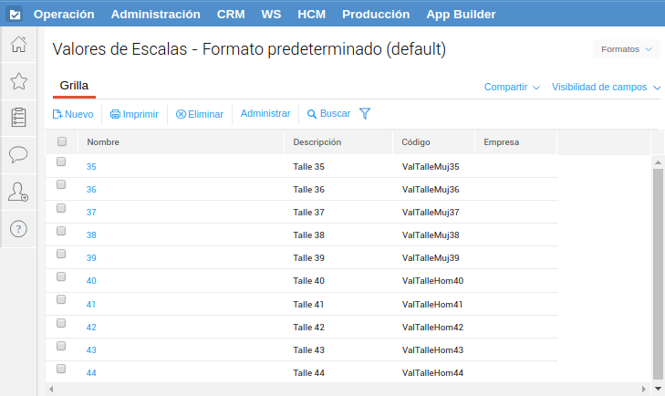Click the Home icon in the sidebar

point(18,46)
